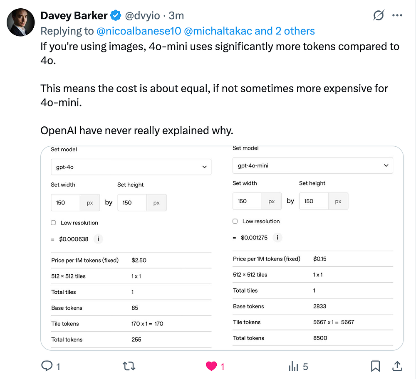The width and height of the screenshot is (416, 379).
Task: Open the gpt-4o-mini model dropdown
Action: pyautogui.click(x=312, y=165)
